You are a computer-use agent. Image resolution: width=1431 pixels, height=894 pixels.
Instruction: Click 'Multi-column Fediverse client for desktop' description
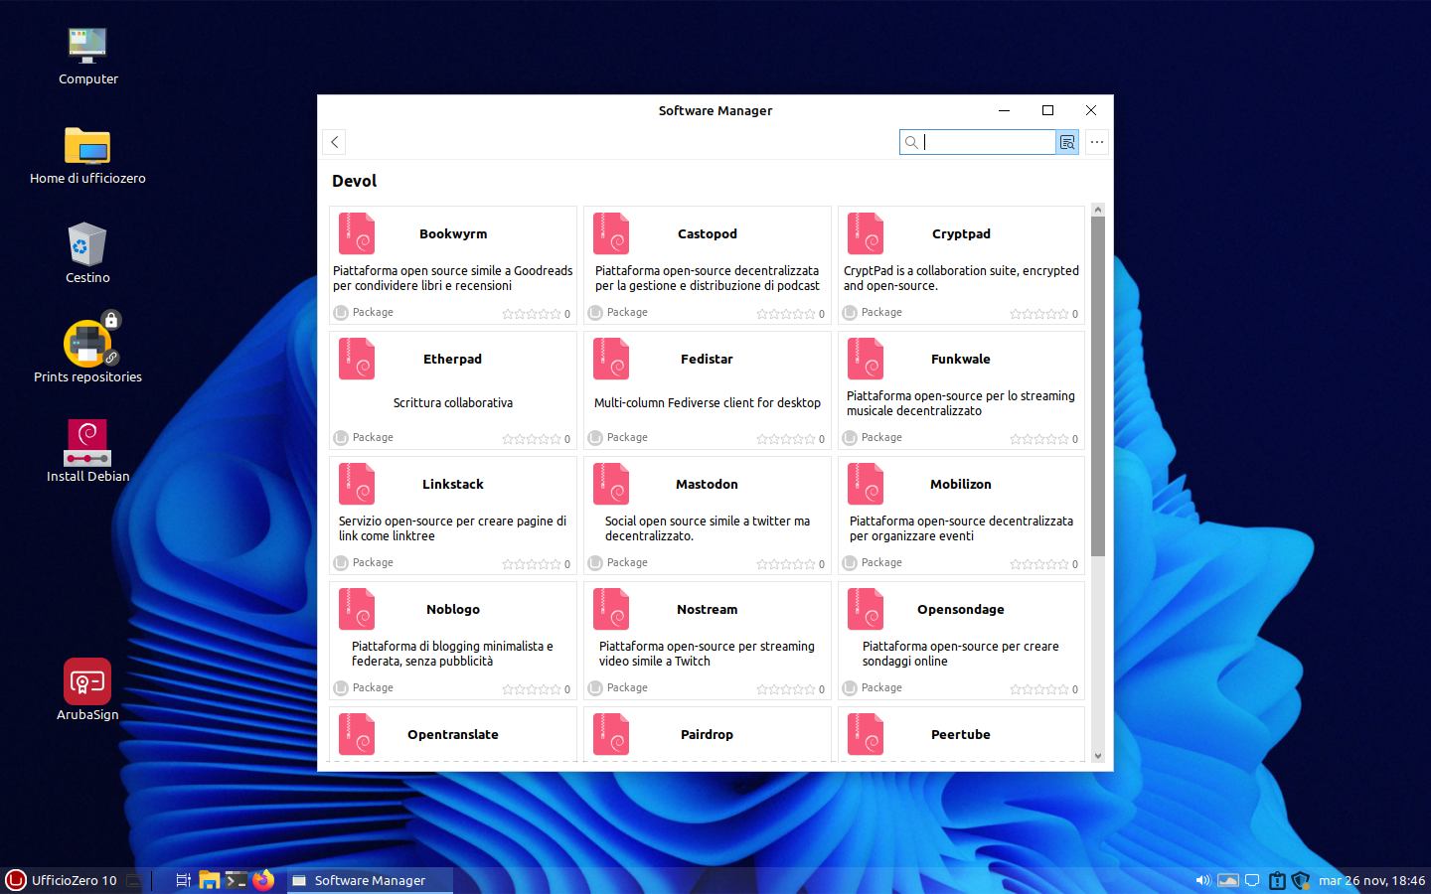708,403
